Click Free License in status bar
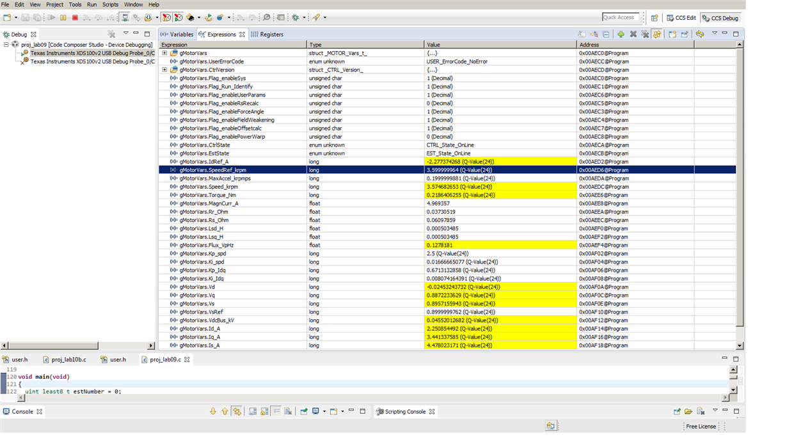This screenshot has width=787, height=442. coord(701,427)
